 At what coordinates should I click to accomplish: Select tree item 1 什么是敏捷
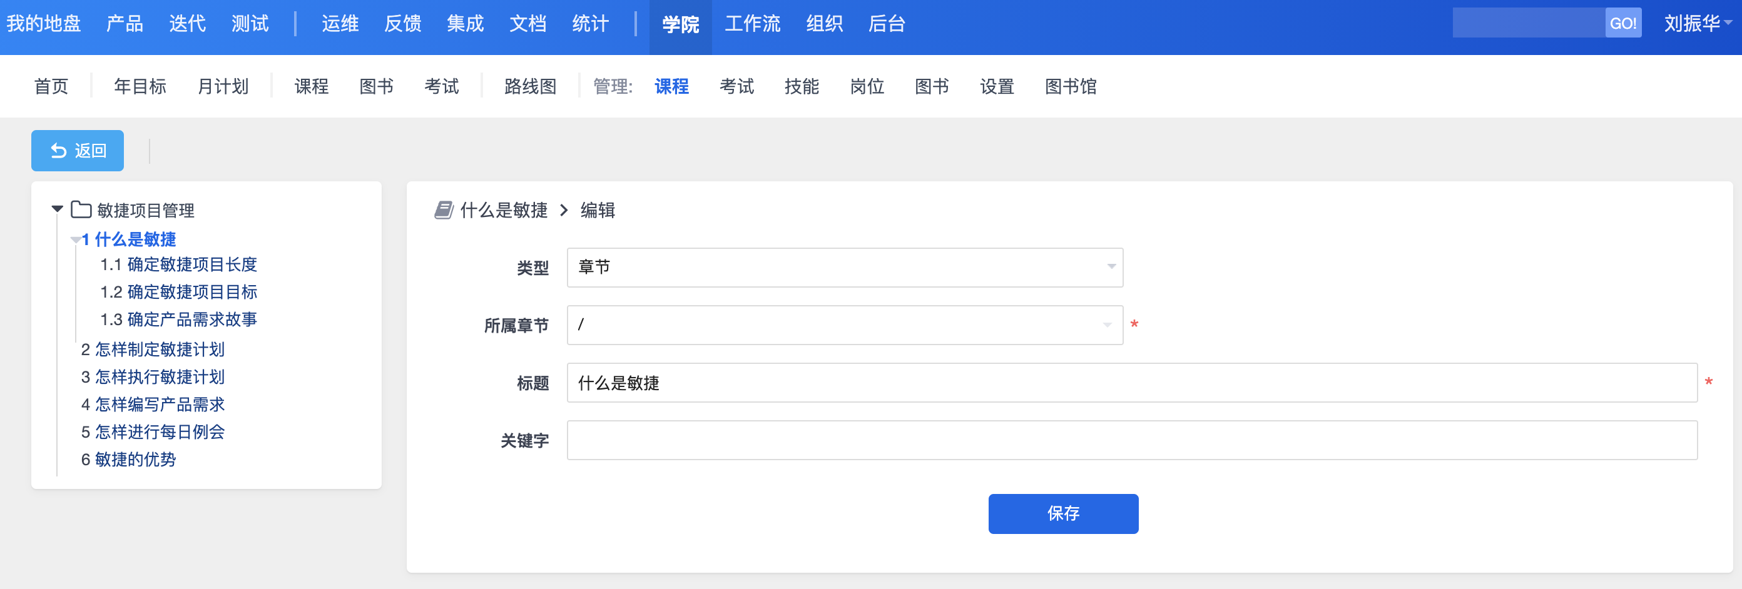tap(128, 239)
